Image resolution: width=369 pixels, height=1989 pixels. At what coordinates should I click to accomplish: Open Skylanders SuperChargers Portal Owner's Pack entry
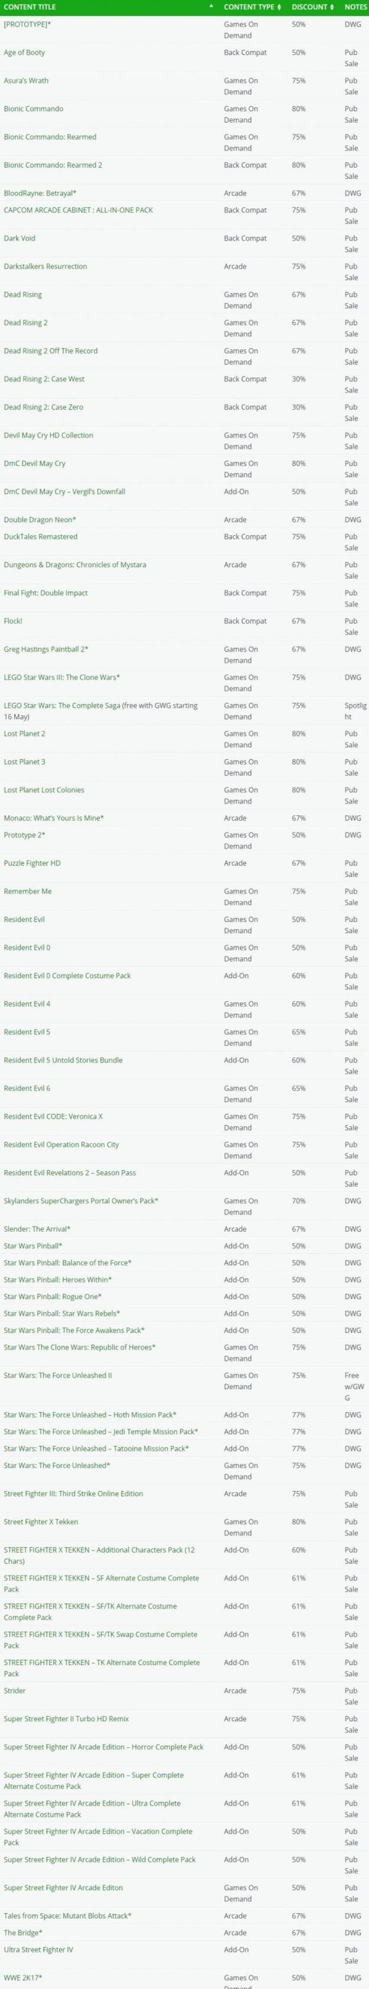click(81, 1201)
